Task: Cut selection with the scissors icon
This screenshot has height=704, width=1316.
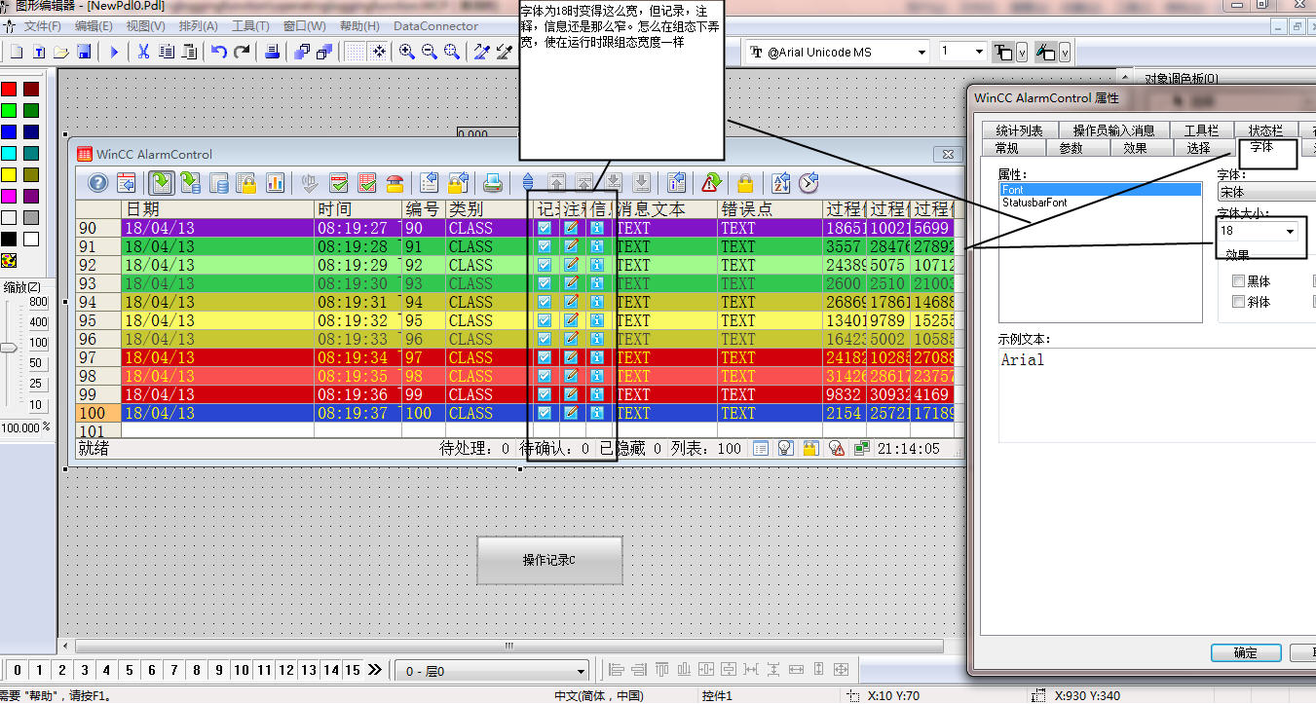Action: coord(144,52)
